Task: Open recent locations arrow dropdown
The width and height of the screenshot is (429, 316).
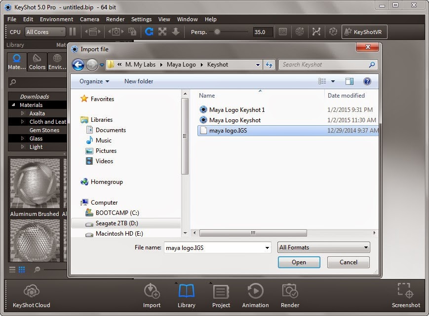Action: [x=102, y=65]
